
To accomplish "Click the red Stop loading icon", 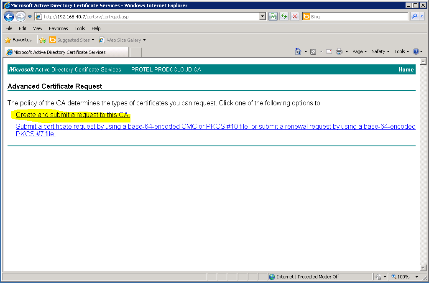I will tap(295, 17).
